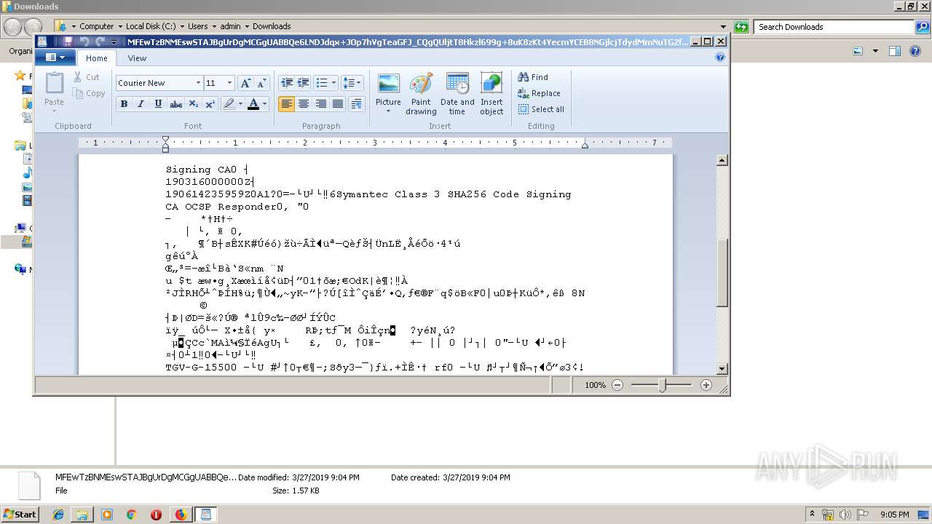Expand the highlight color dropdown arrow

(241, 104)
